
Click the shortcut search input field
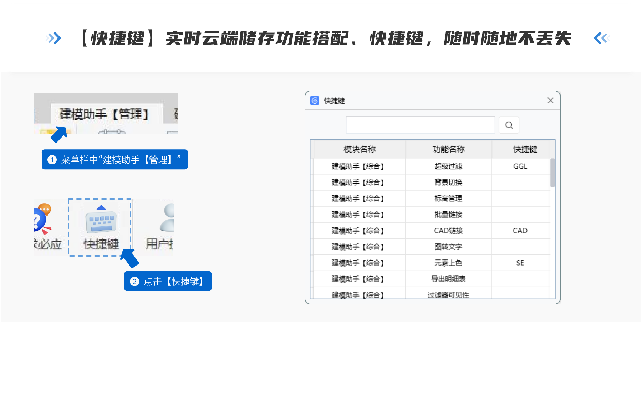click(420, 125)
